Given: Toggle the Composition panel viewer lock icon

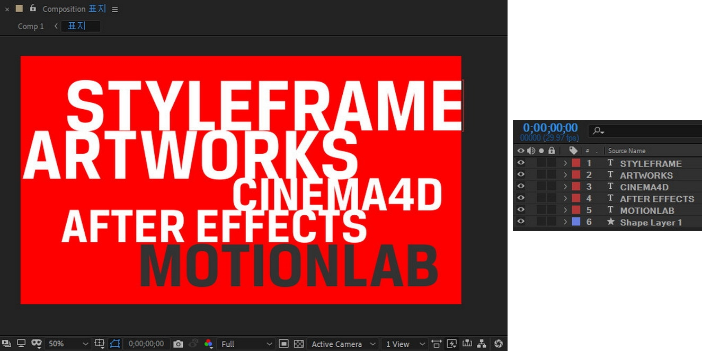Looking at the screenshot, I should [33, 8].
